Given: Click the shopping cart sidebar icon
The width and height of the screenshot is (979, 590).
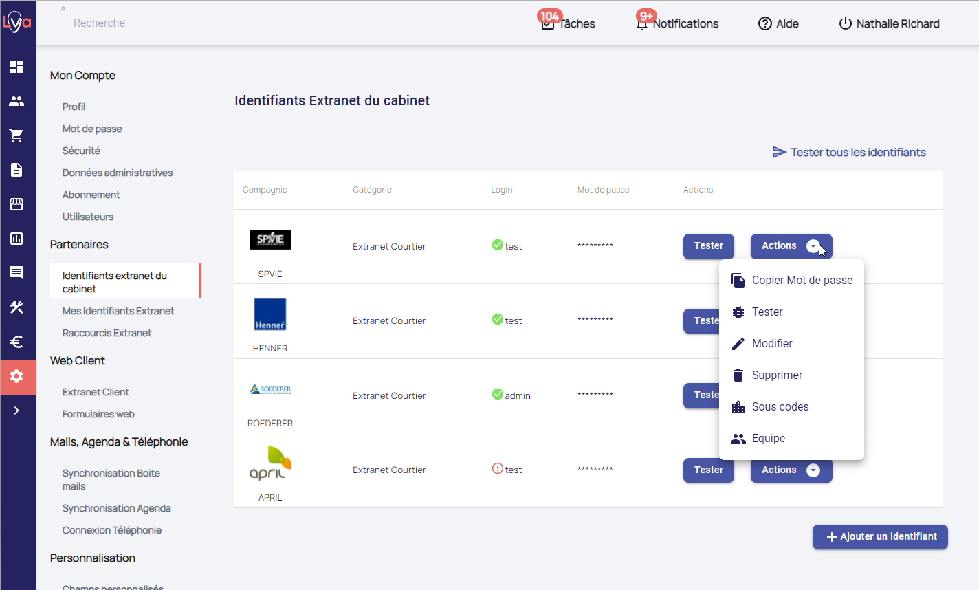Looking at the screenshot, I should coord(16,135).
